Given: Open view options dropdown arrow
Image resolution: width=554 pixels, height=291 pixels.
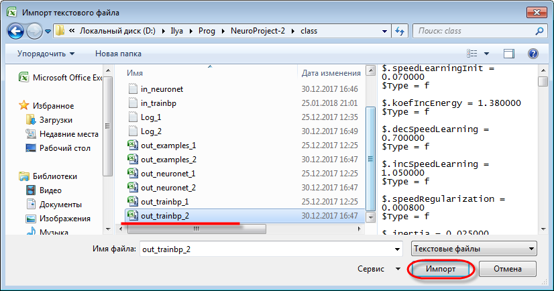Looking at the screenshot, I should coord(486,54).
